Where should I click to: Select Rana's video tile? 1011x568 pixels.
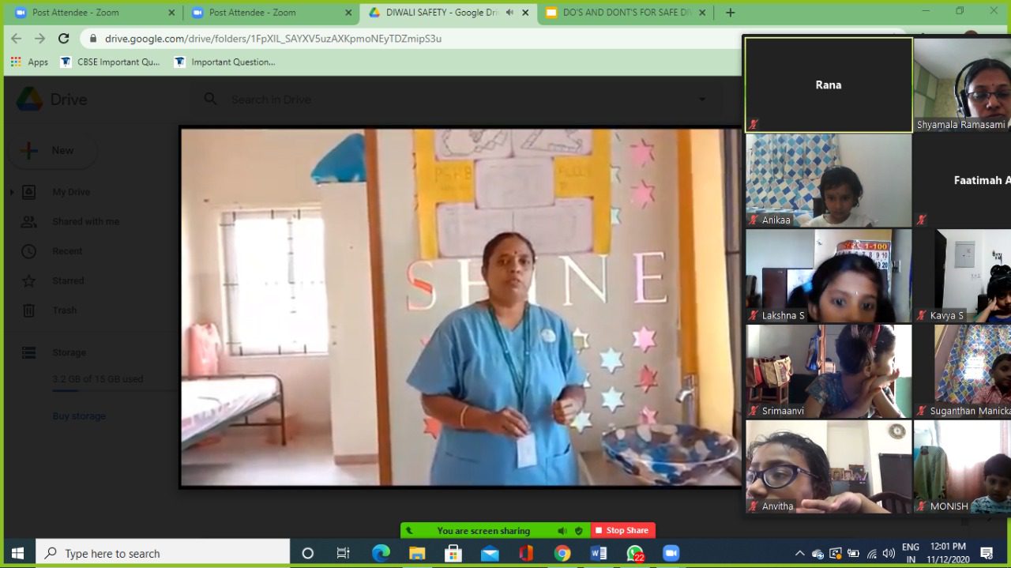[x=829, y=85]
